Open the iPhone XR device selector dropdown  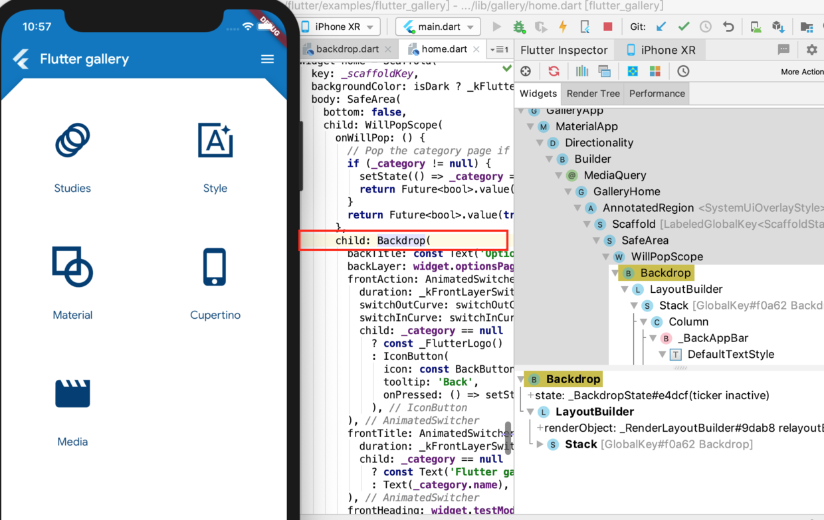pyautogui.click(x=340, y=27)
